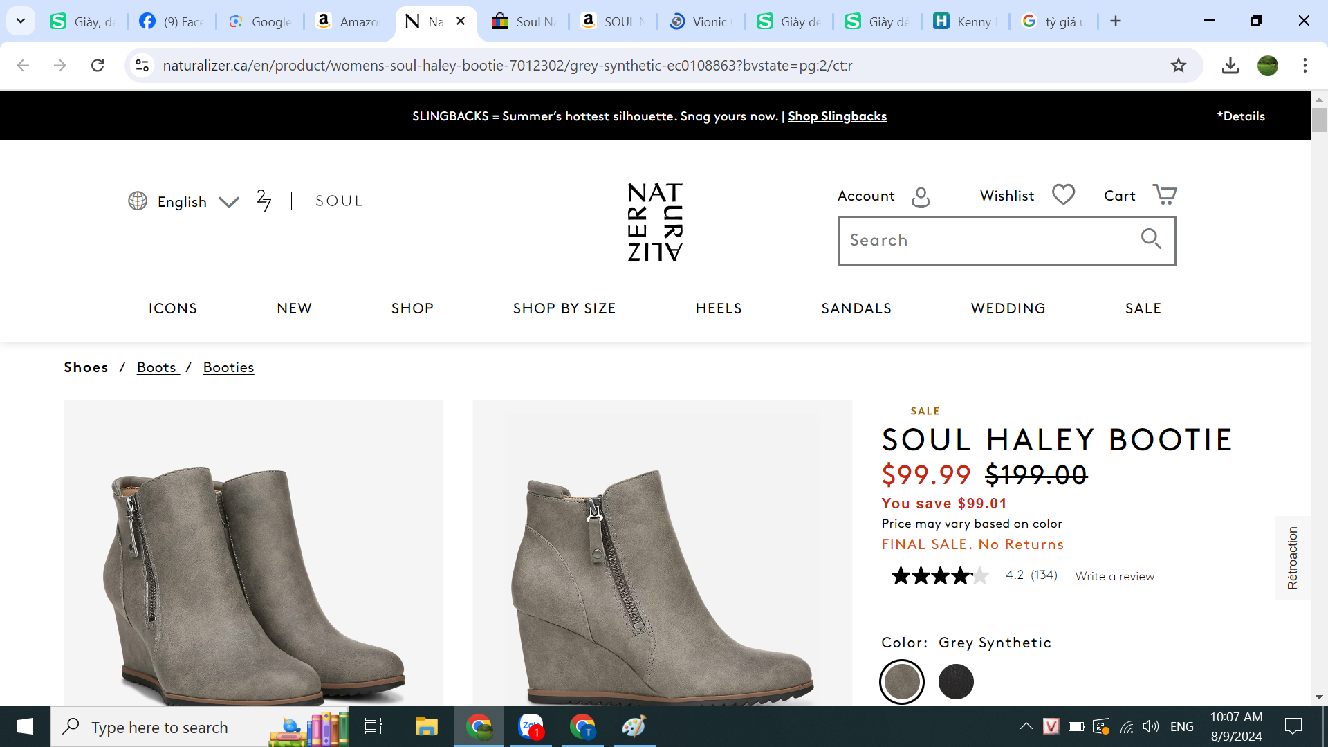This screenshot has height=747, width=1328.
Task: Click the Wishlist heart icon
Action: (x=1063, y=195)
